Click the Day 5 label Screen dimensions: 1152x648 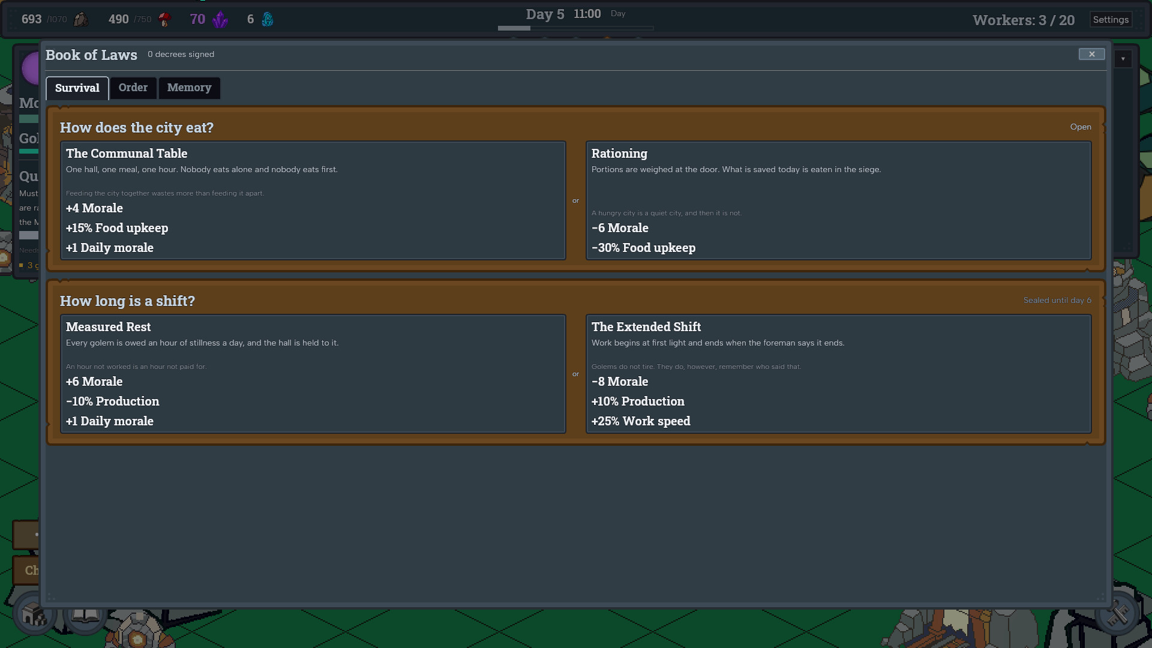pyautogui.click(x=545, y=14)
